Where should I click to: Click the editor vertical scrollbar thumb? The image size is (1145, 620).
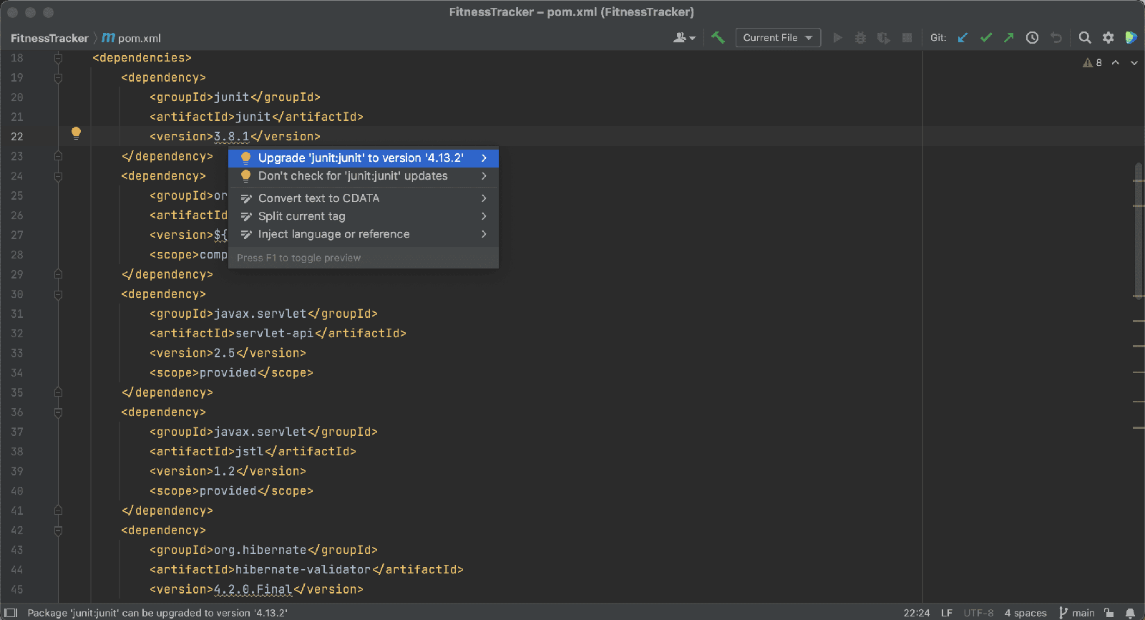pos(1138,231)
